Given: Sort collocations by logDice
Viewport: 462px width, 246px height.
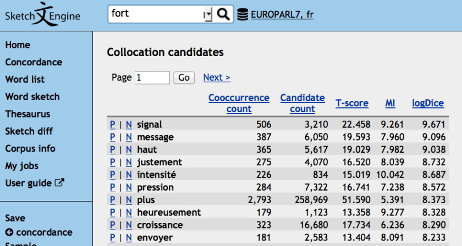Looking at the screenshot, I should [428, 103].
